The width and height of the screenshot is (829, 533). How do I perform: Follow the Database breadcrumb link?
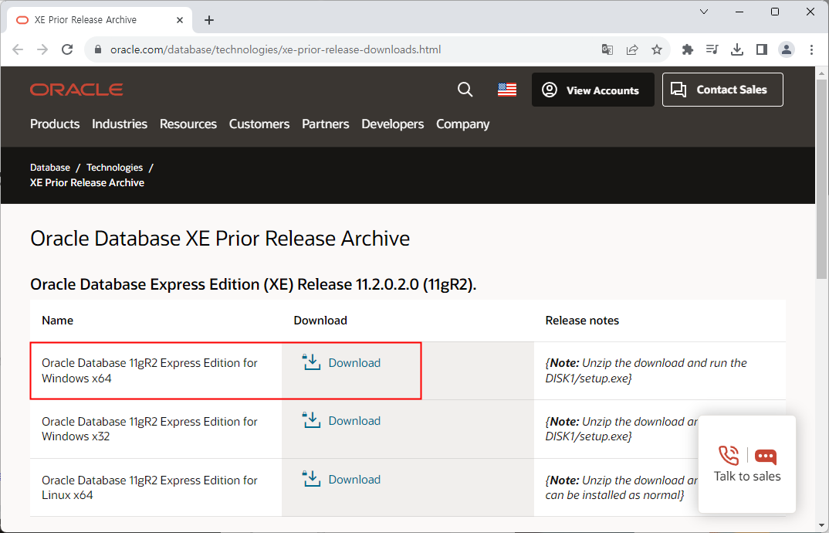pyautogui.click(x=50, y=168)
